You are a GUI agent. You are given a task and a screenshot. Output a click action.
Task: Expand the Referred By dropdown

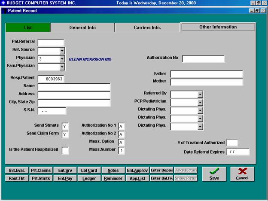tap(200, 94)
